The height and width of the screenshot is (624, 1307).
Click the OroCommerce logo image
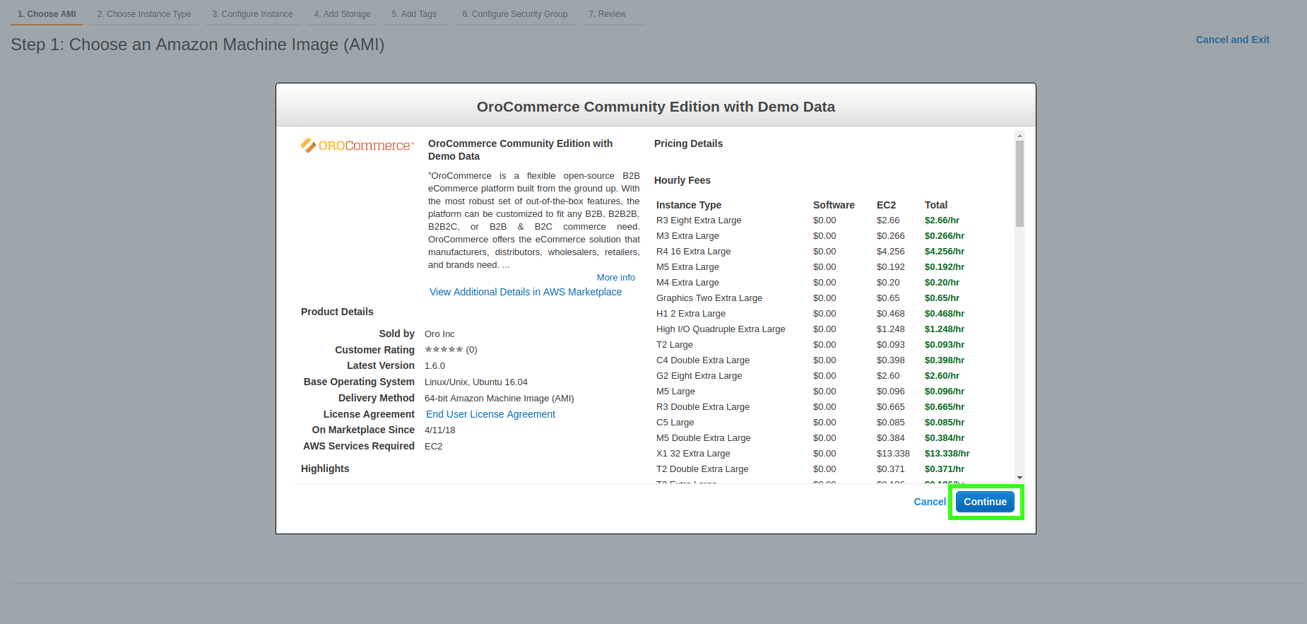[x=357, y=146]
